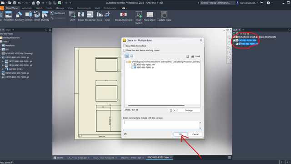Click the Home icon in quick access toolbar

pos(33,3)
